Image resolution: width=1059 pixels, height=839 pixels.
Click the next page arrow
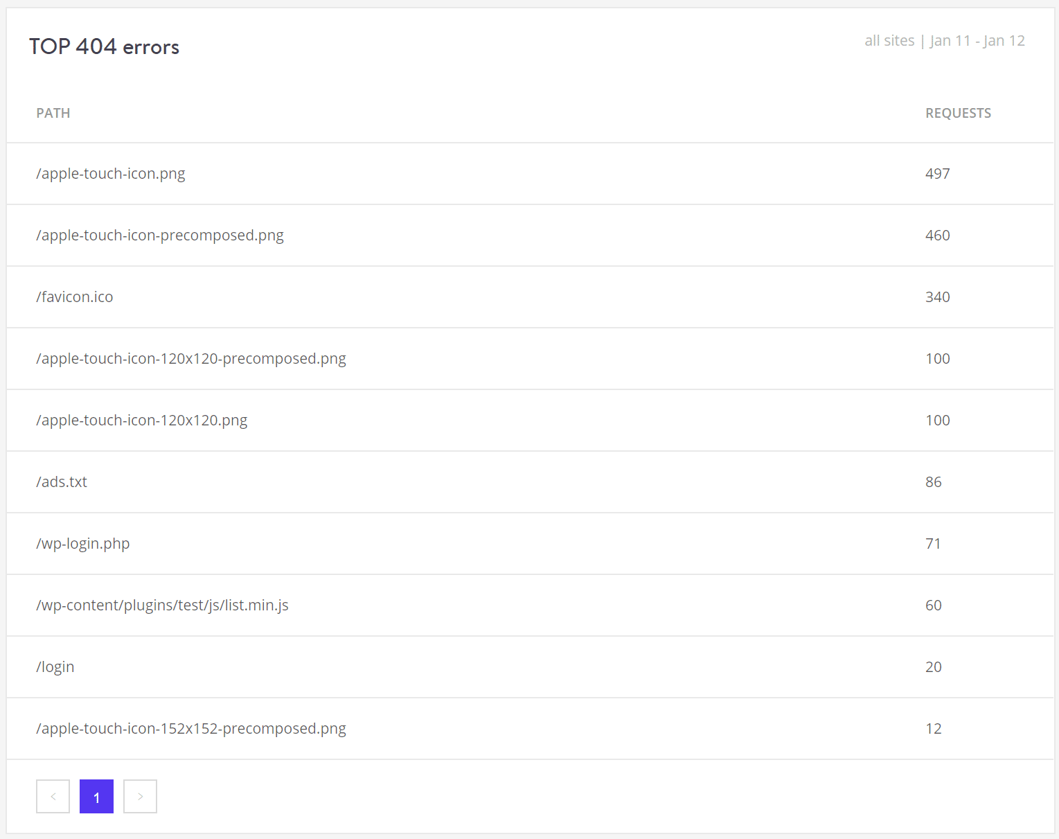[140, 796]
